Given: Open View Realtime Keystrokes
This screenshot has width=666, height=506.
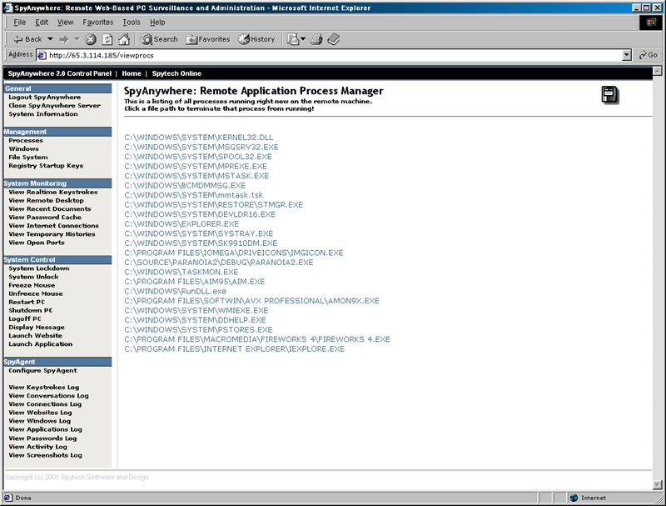Looking at the screenshot, I should 53,192.
